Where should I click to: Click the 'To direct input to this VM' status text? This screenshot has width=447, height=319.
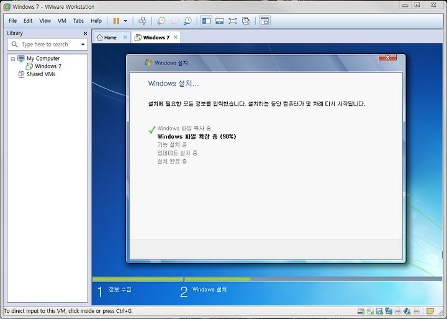tap(68, 311)
